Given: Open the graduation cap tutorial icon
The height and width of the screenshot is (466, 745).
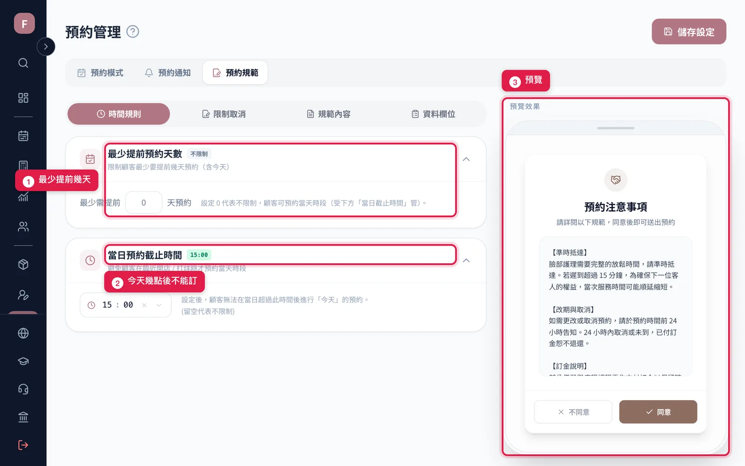Looking at the screenshot, I should pyautogui.click(x=23, y=361).
